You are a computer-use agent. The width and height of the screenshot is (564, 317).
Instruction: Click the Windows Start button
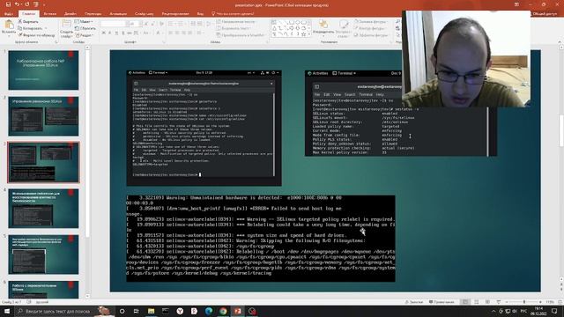point(7,311)
